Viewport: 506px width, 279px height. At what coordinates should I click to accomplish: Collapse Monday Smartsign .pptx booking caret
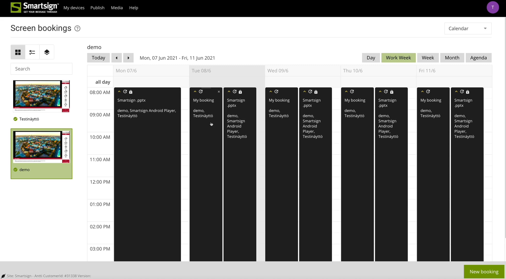pos(119,91)
